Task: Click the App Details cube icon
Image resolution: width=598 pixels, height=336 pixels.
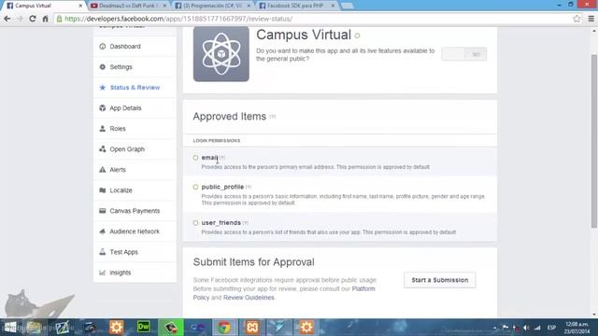Action: pyautogui.click(x=102, y=108)
